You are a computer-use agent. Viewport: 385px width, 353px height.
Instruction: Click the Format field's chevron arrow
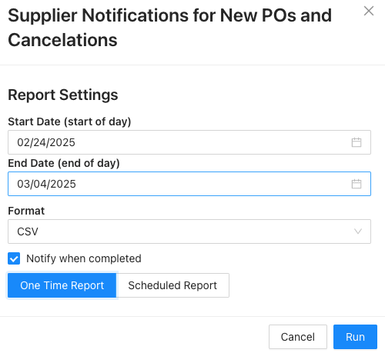click(x=358, y=231)
